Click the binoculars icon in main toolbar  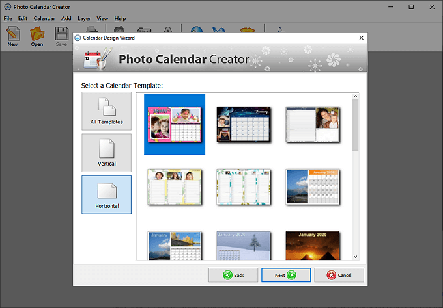pos(119,29)
